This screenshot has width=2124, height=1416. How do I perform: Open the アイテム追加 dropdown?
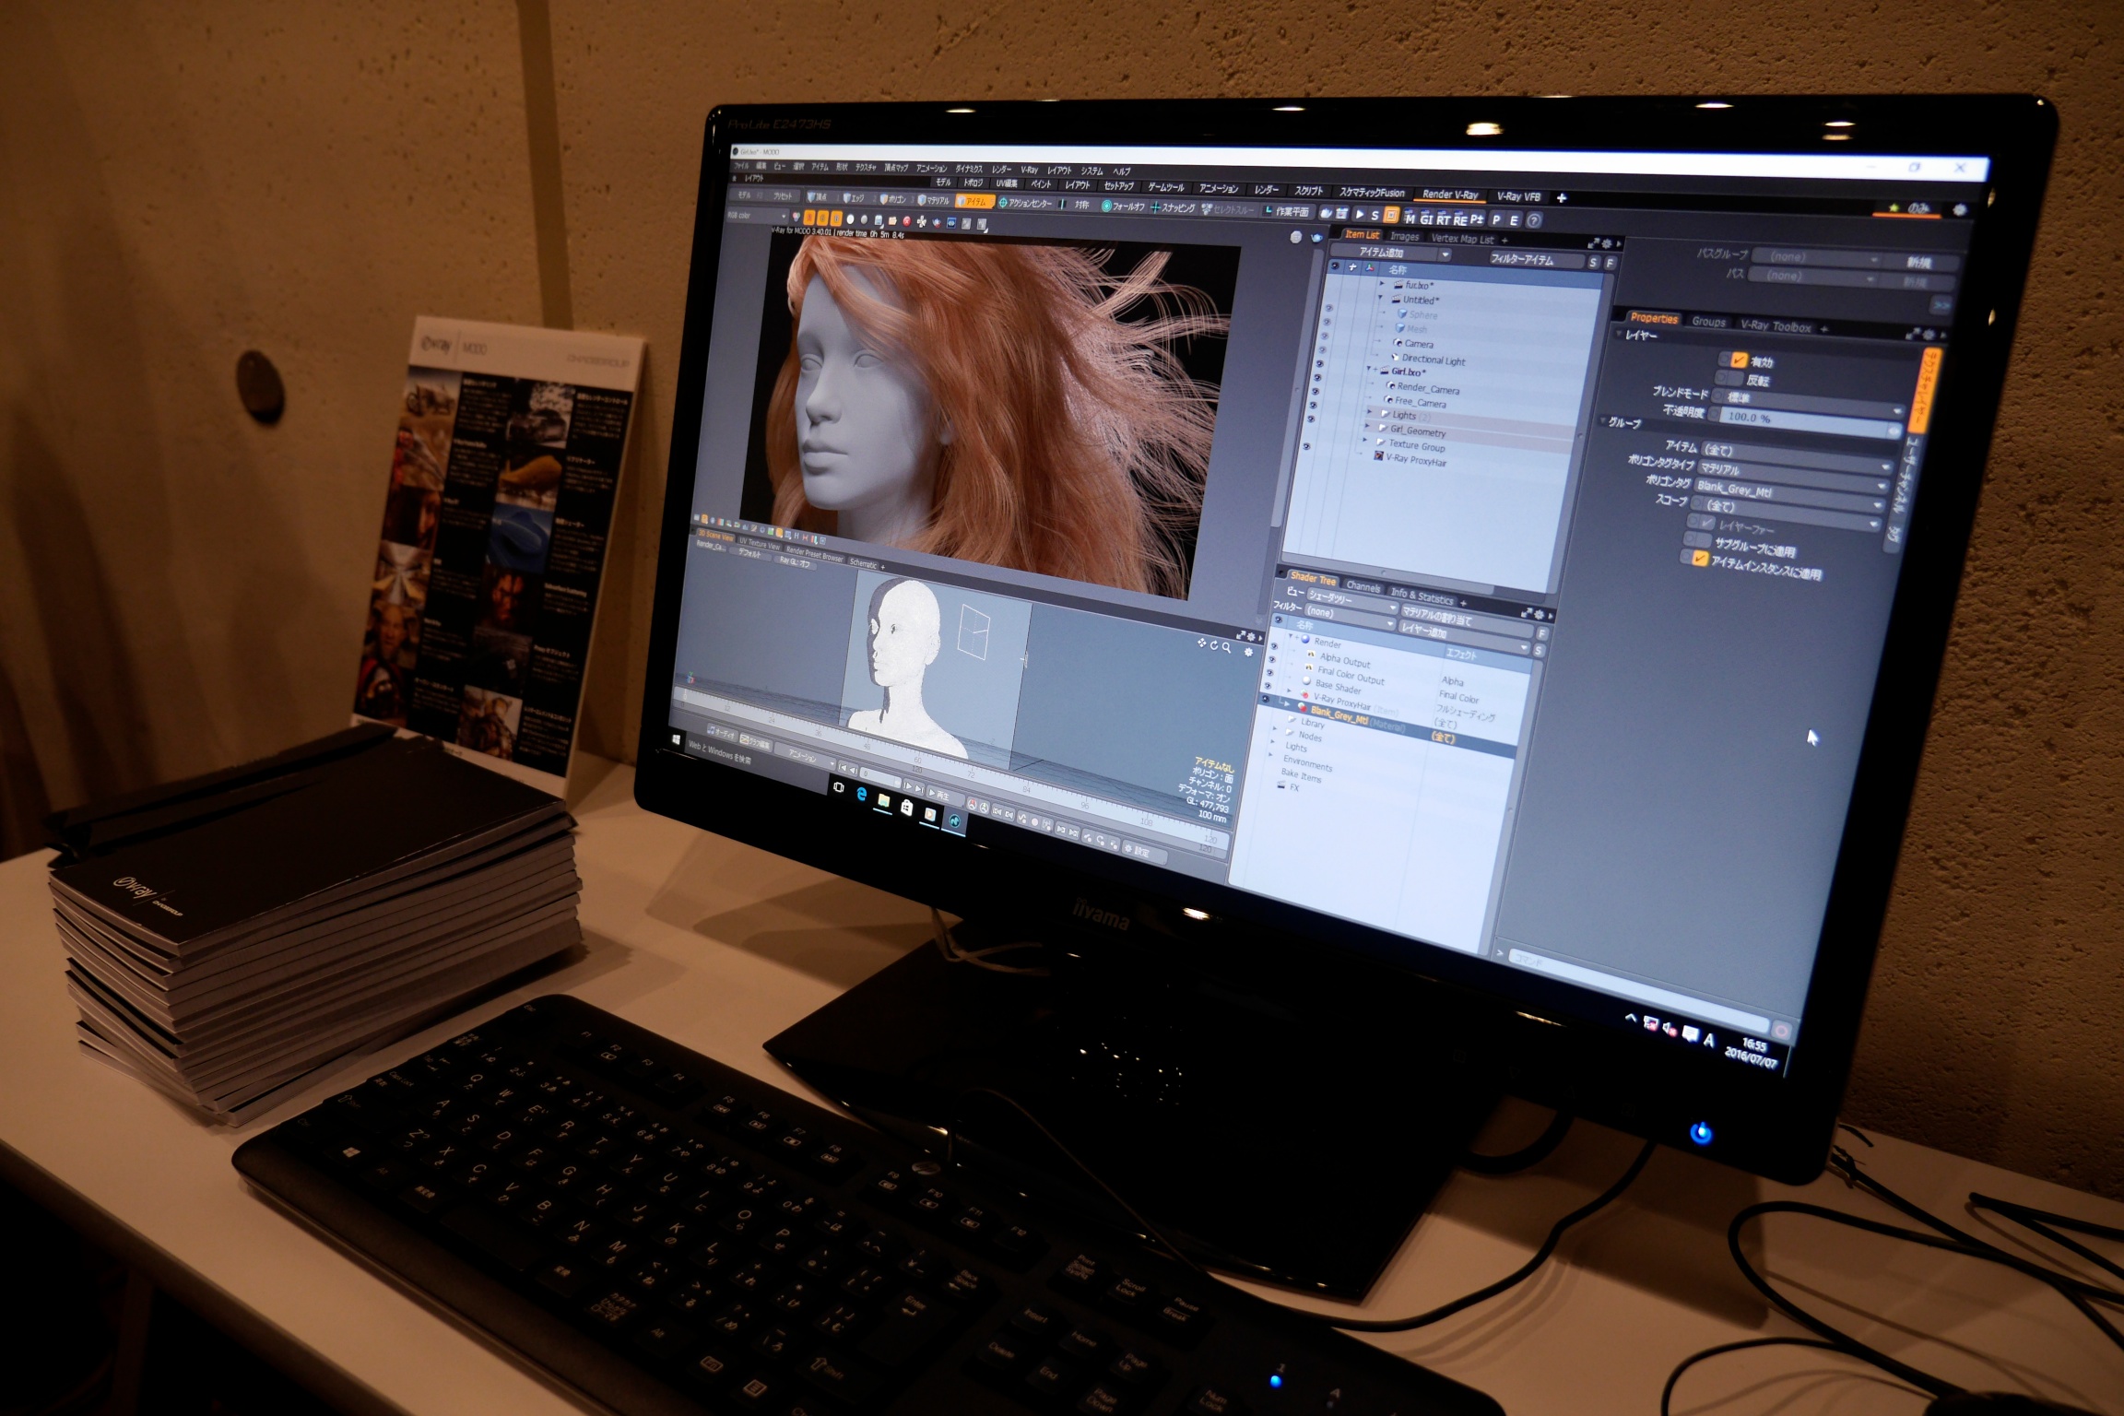tap(1391, 253)
